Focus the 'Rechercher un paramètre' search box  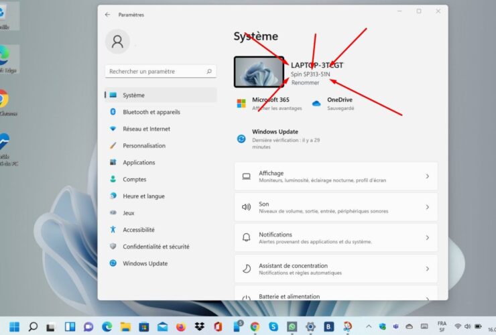[x=161, y=71]
